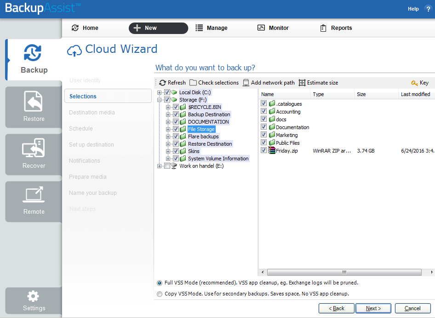Screen dimensions: 435x318
Task: Click Estimate size tool
Action: 318,83
